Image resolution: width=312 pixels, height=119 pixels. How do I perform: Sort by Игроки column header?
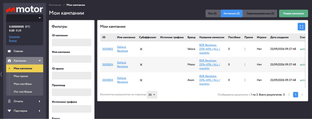(x=261, y=37)
